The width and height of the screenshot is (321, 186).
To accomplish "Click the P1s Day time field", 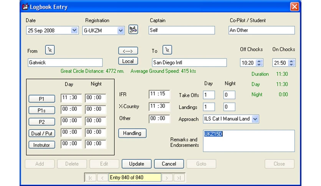I will coord(71,110).
